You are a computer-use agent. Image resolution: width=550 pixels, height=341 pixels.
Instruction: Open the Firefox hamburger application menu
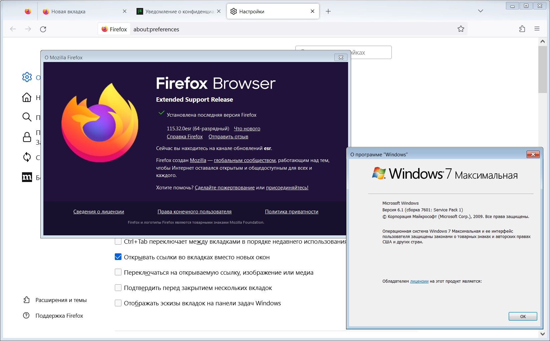[x=537, y=29]
